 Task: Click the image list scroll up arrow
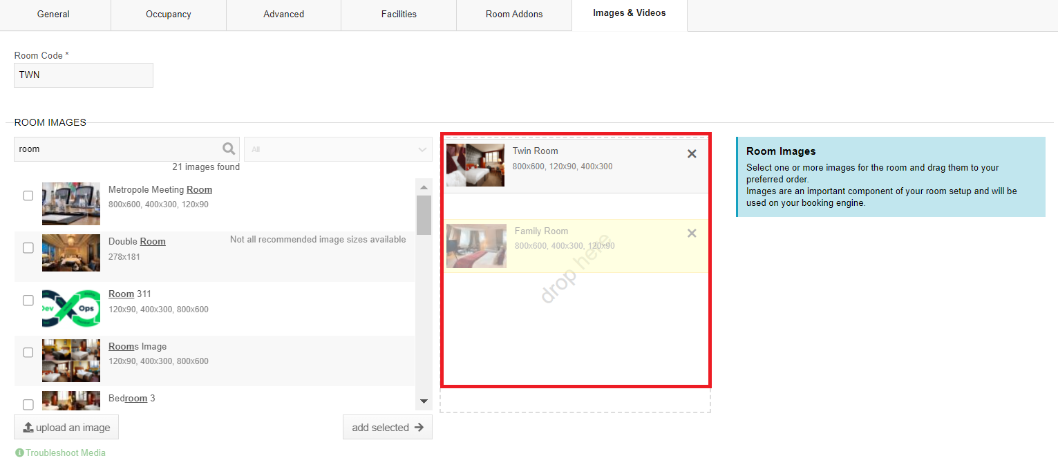(x=424, y=187)
